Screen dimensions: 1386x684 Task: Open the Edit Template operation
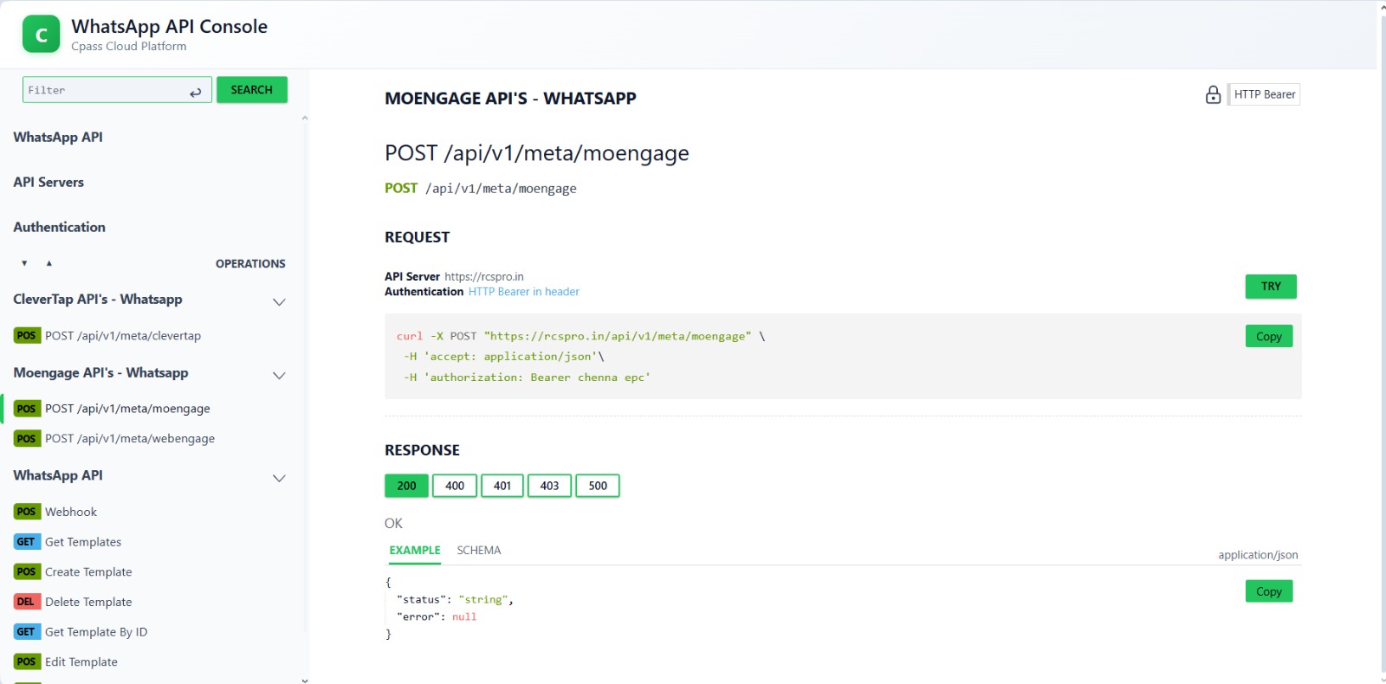(81, 661)
